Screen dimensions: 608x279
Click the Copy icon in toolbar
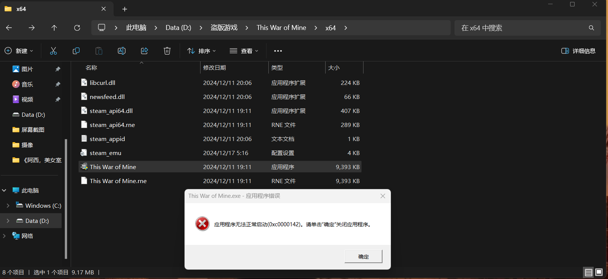click(76, 51)
